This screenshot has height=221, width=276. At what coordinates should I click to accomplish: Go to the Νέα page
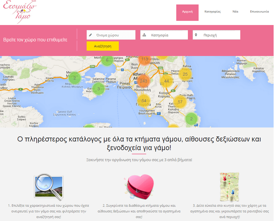tap(235, 12)
